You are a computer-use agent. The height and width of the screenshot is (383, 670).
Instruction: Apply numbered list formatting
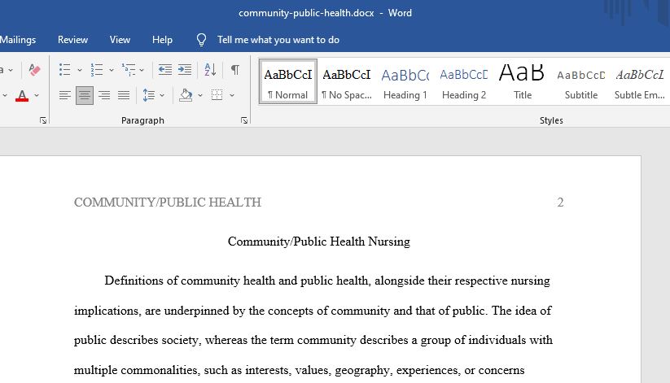97,70
